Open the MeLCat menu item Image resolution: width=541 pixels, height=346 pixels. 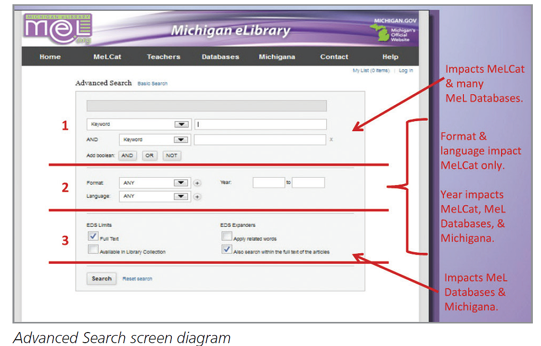tap(107, 57)
